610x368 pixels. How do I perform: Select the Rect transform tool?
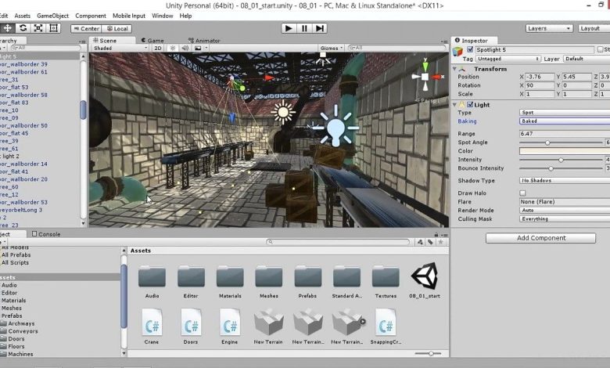(54, 28)
